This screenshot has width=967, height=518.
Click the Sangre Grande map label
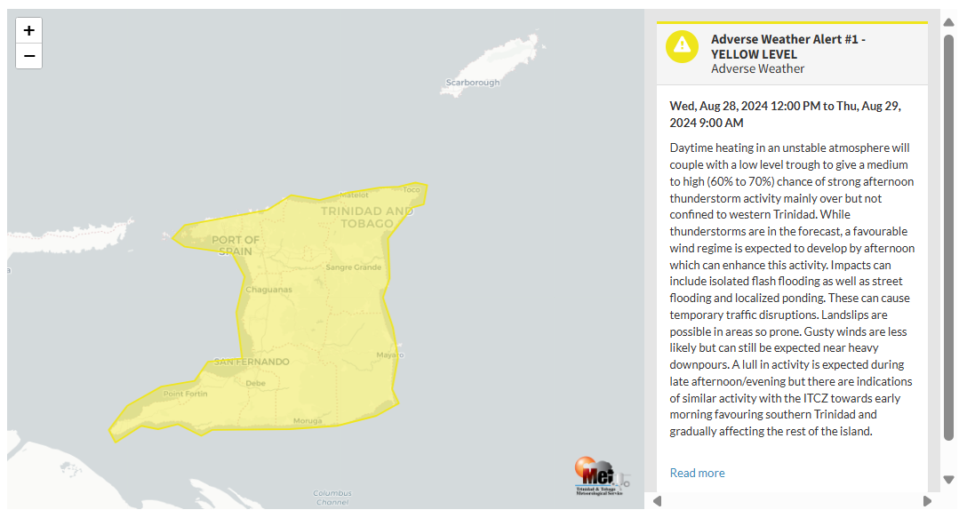(354, 267)
